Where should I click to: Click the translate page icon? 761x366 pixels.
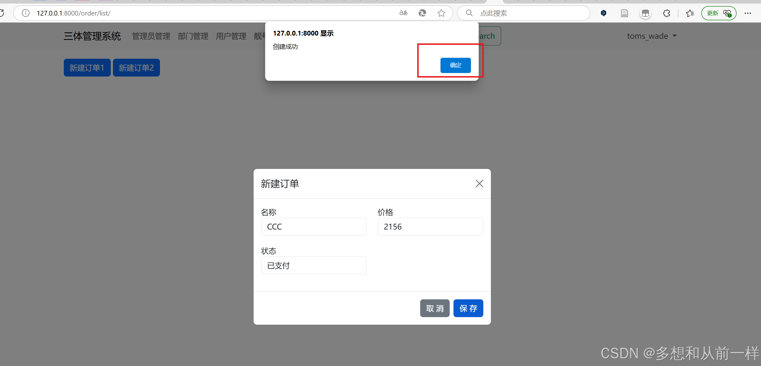pyautogui.click(x=403, y=13)
